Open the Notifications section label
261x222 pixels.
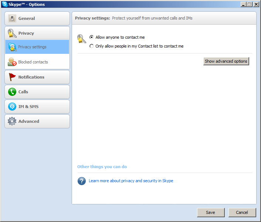(x=31, y=77)
